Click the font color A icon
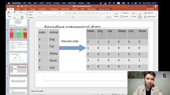The image size is (170, 95). tap(73, 16)
